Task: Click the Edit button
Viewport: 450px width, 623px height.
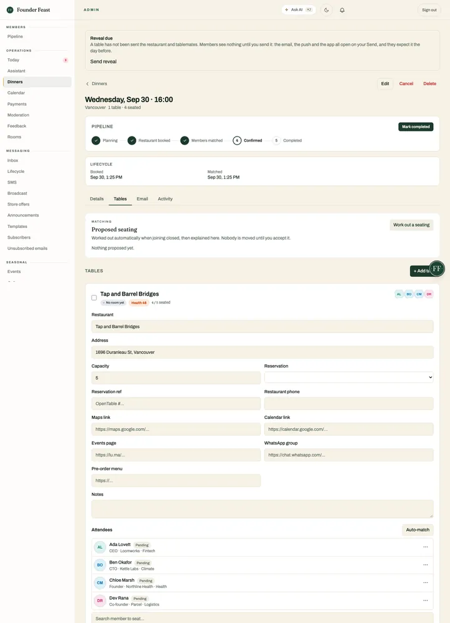Action: [385, 84]
